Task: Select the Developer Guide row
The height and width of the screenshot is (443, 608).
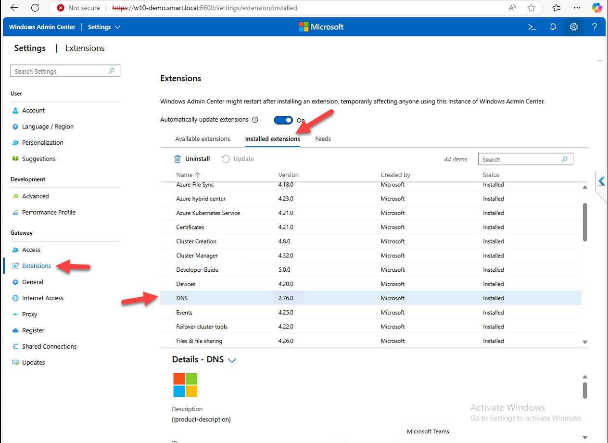Action: tap(371, 270)
